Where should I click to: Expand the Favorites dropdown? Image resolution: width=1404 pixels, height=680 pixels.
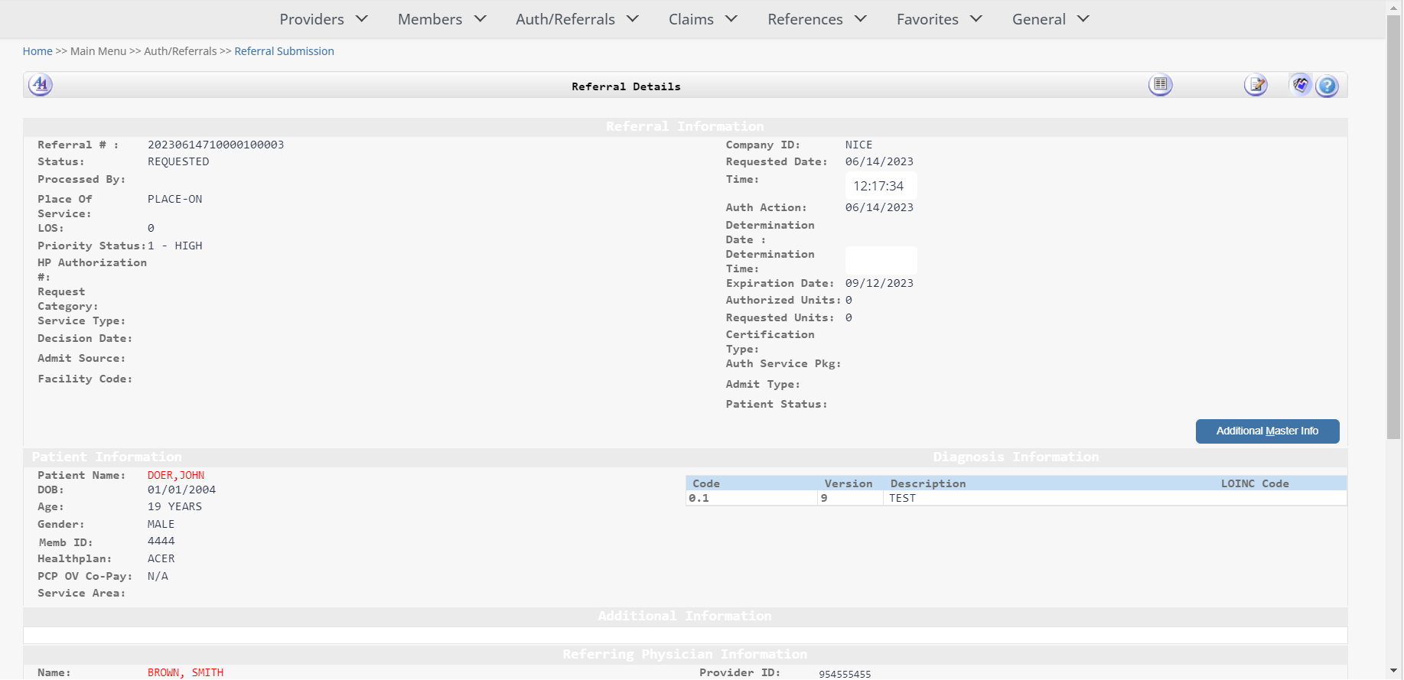click(x=939, y=19)
